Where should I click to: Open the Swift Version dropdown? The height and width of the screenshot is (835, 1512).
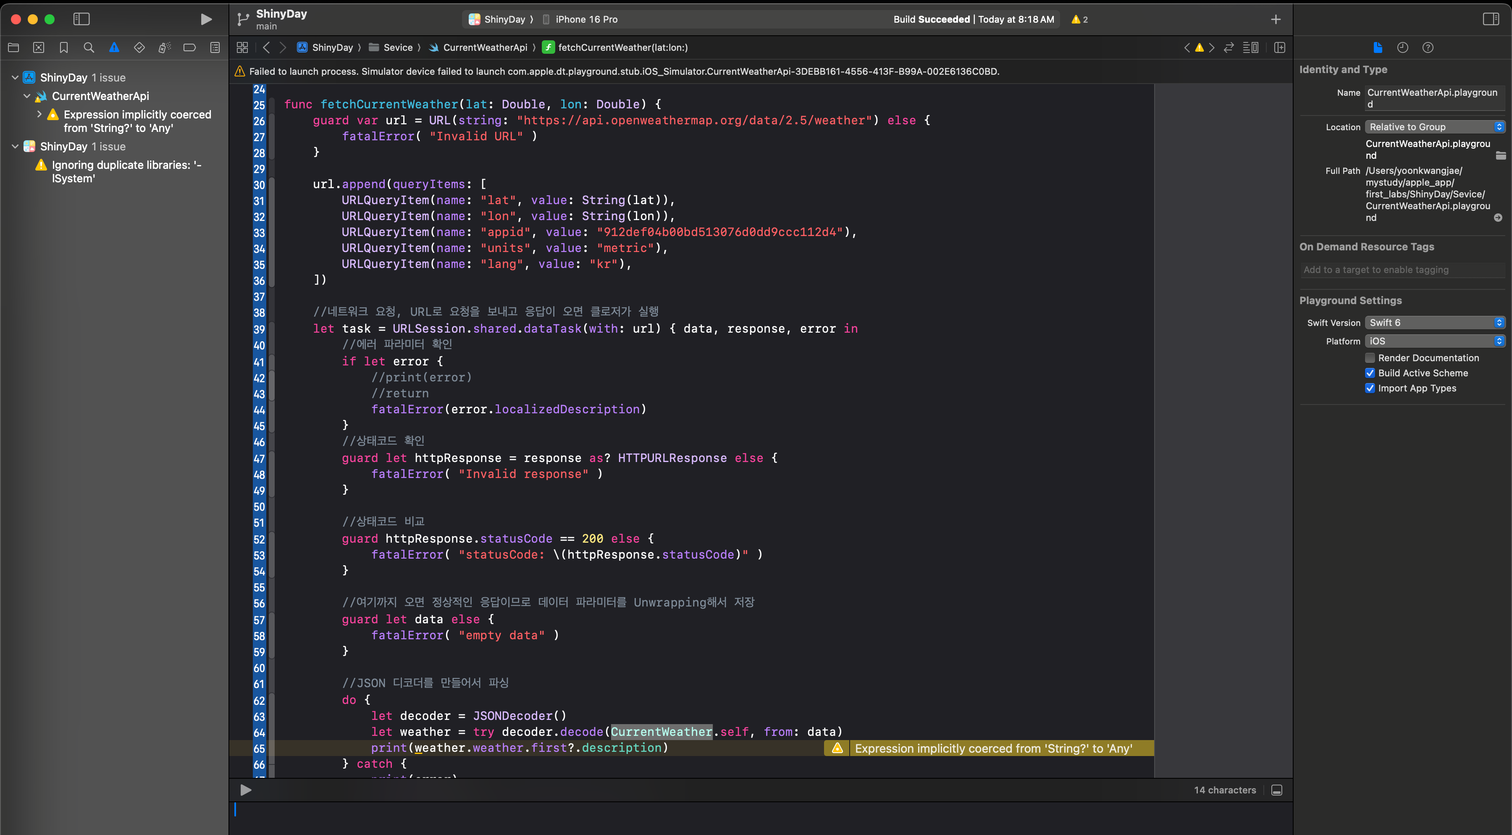[x=1435, y=323]
